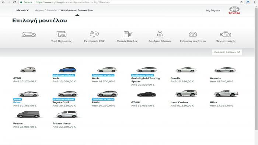This screenshot has height=145, width=258.
Task: Reload the page in the browser
Action: (15, 2)
